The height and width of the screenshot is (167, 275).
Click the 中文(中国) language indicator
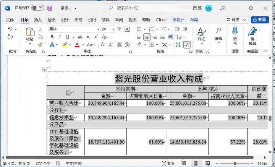click(x=74, y=164)
